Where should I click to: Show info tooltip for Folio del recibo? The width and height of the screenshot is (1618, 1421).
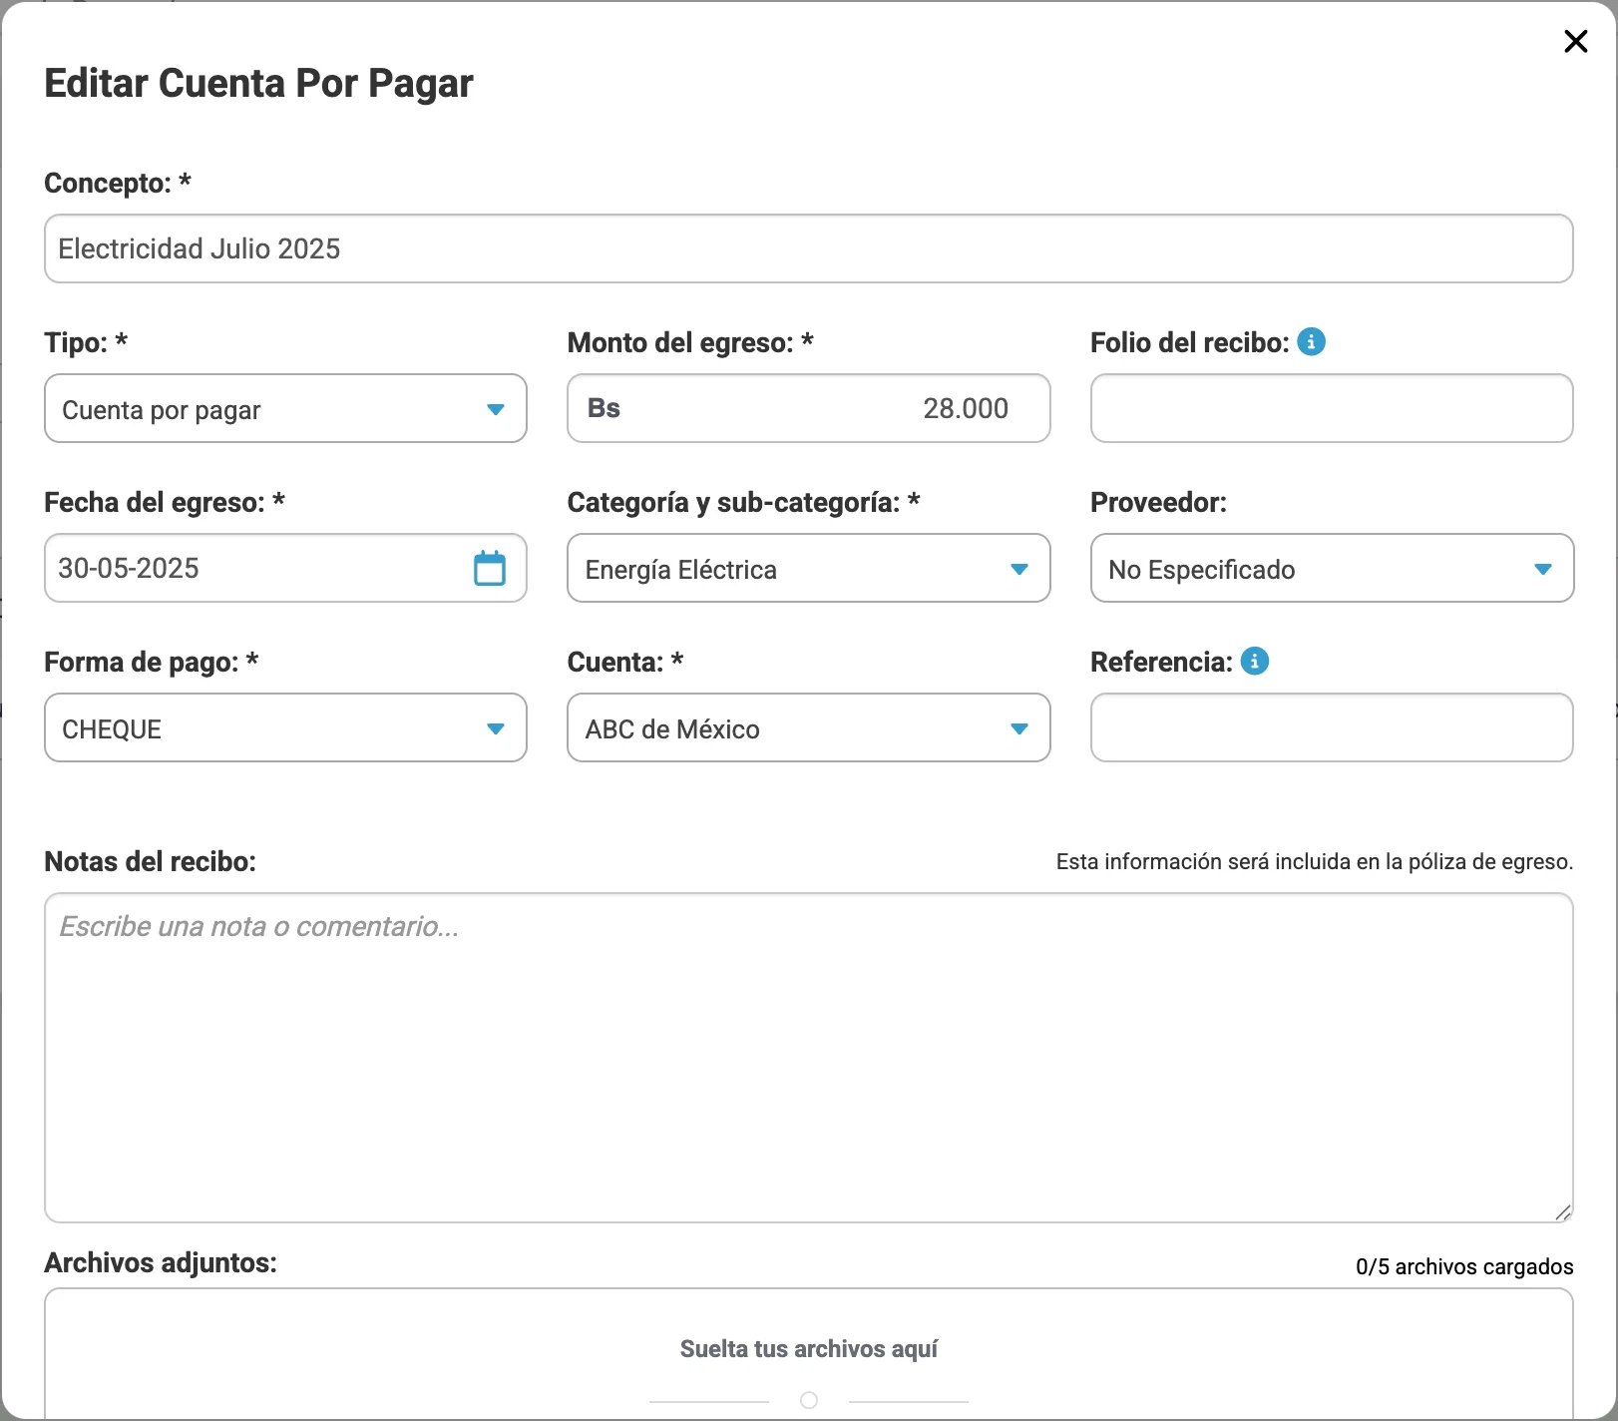click(x=1311, y=341)
